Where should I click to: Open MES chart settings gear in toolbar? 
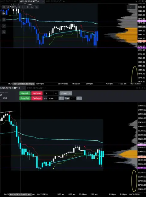click(x=28, y=7)
